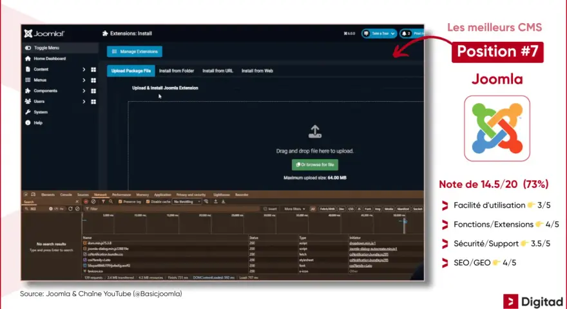567x309 pixels.
Task: Switch to the Install from Web tab
Action: point(257,71)
